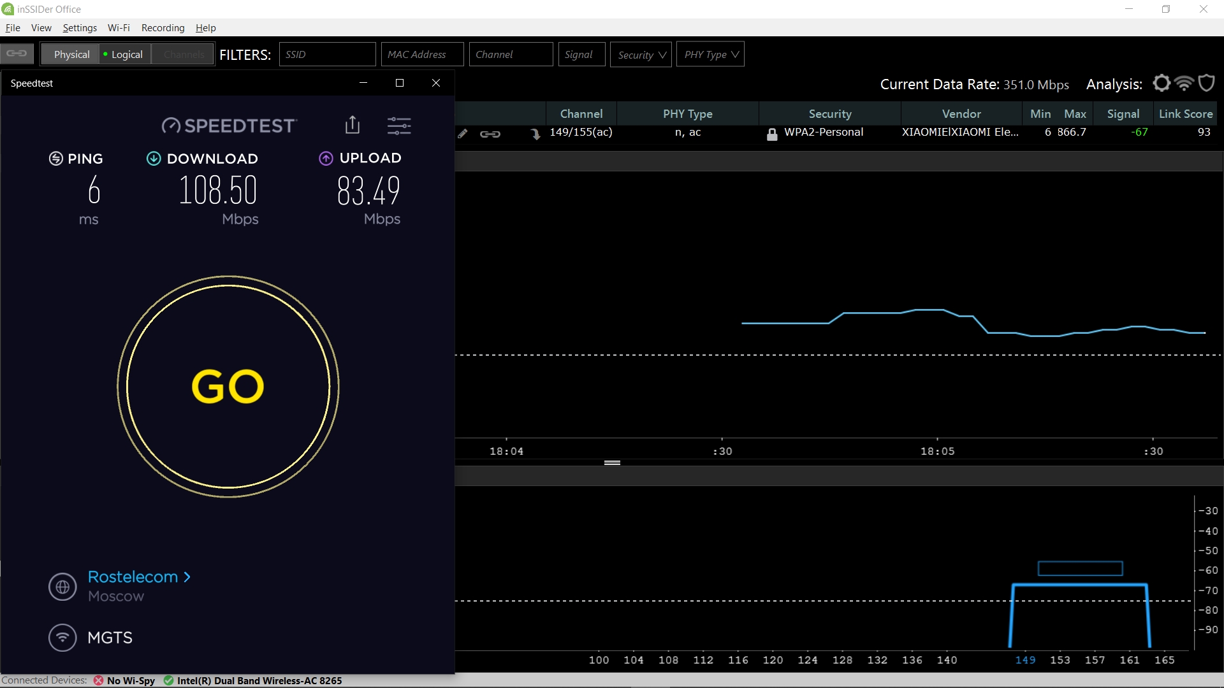Click the Ping icon in Speedtest

click(56, 159)
